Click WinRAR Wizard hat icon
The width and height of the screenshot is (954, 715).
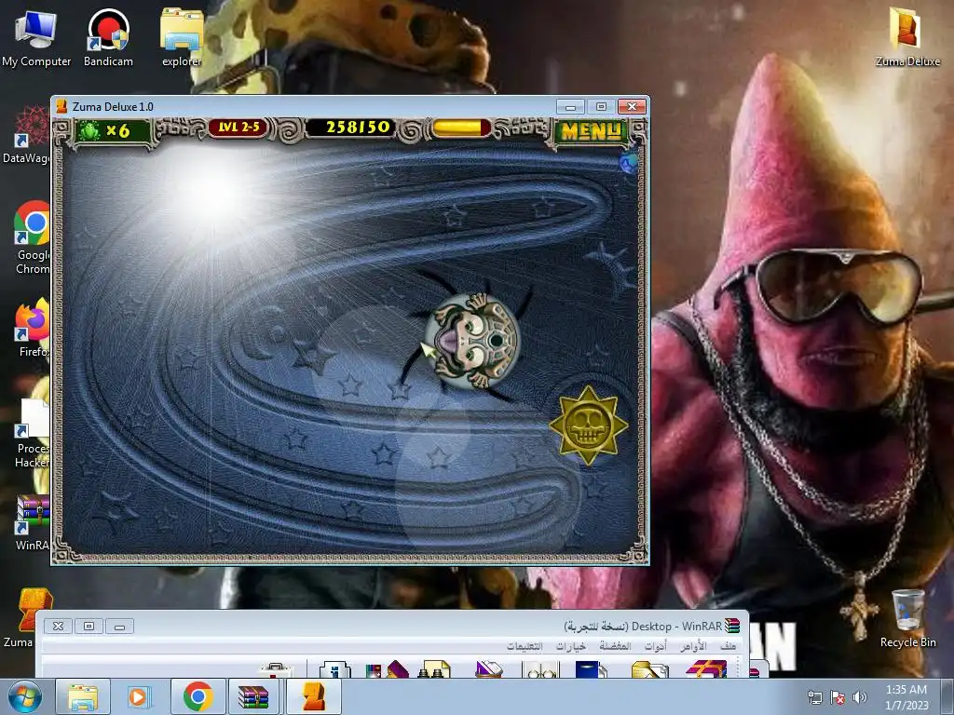pos(387,669)
